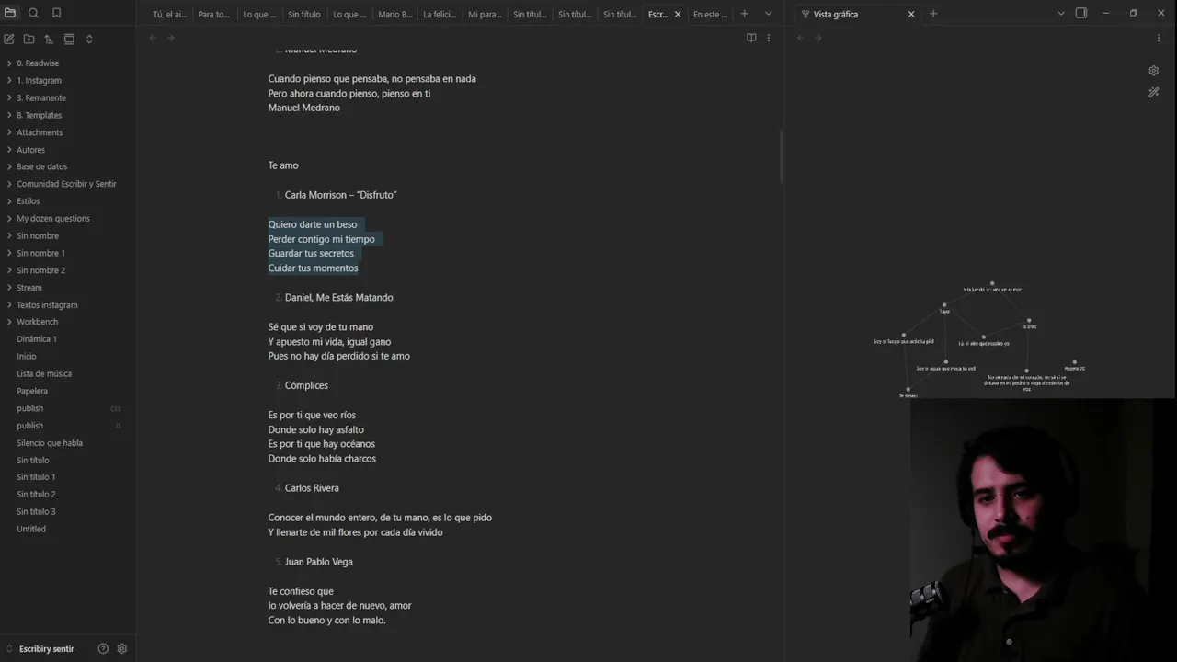Open the "Escribiry sentir" vault switcher
The image size is (1177, 662).
point(46,649)
